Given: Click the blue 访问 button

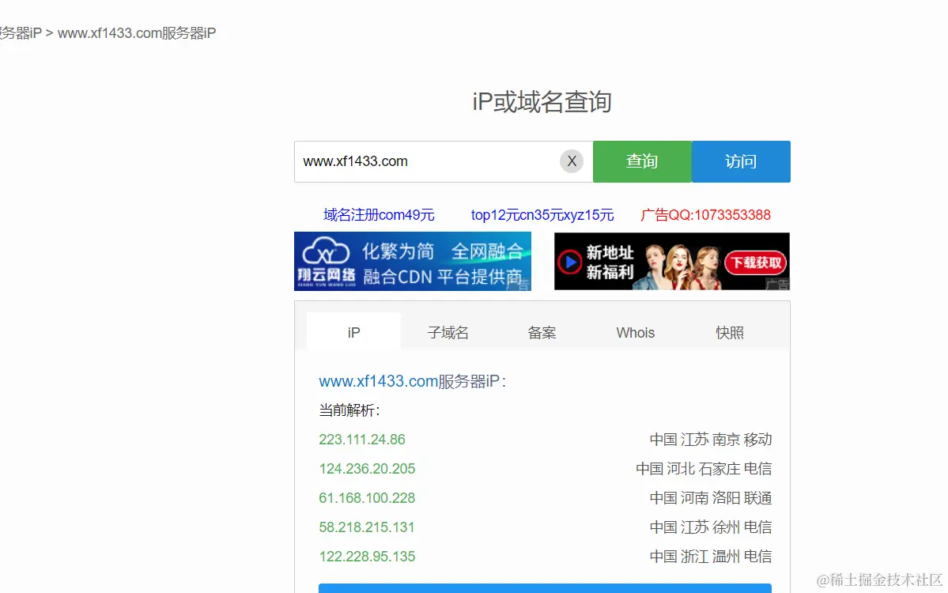Looking at the screenshot, I should click(741, 161).
